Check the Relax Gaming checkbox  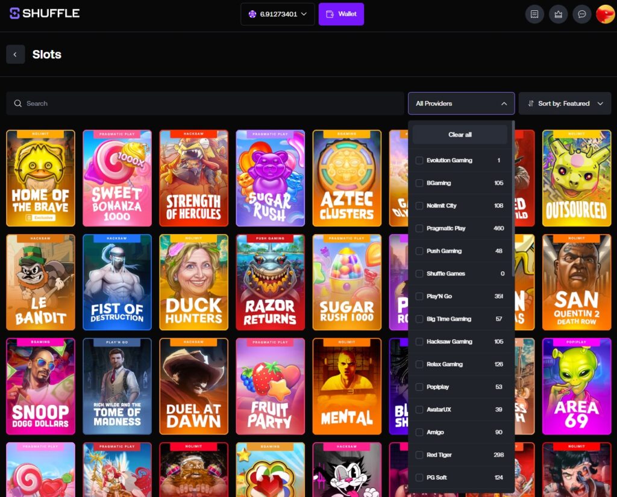point(419,364)
